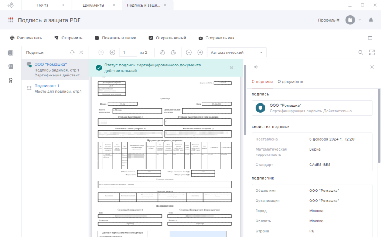Select Подписант 1 signature placeholder

pyautogui.click(x=47, y=86)
